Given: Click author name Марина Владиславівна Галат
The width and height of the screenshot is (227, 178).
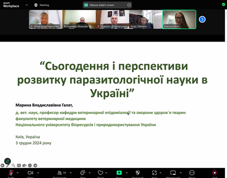Looking at the screenshot, I should pos(44,105).
